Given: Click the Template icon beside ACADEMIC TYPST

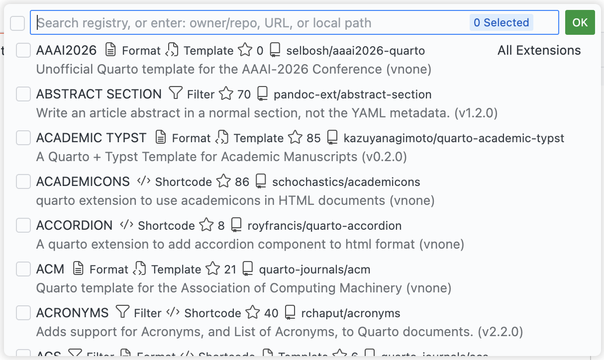Looking at the screenshot, I should 222,138.
